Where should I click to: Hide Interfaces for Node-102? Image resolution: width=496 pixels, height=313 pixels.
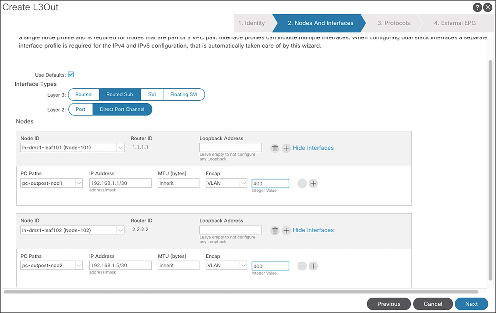tap(313, 230)
